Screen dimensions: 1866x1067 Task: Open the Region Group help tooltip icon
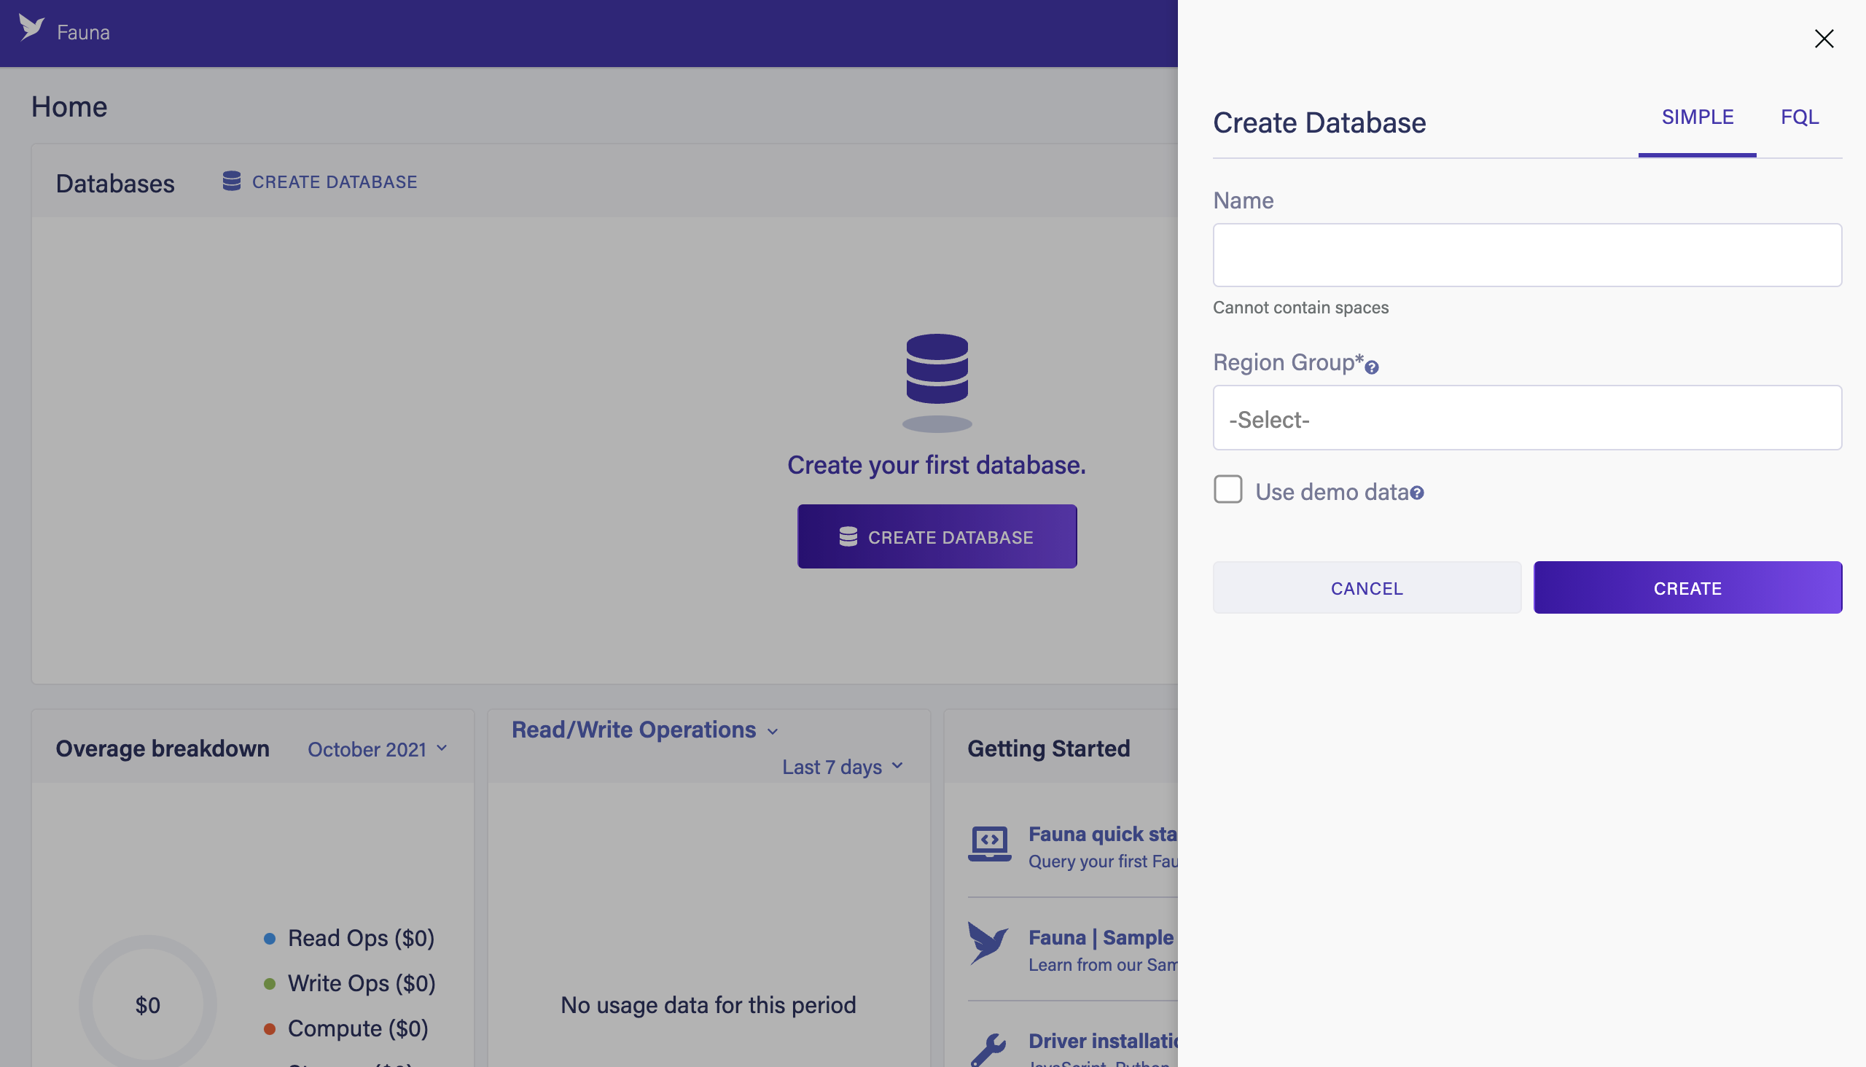coord(1372,367)
